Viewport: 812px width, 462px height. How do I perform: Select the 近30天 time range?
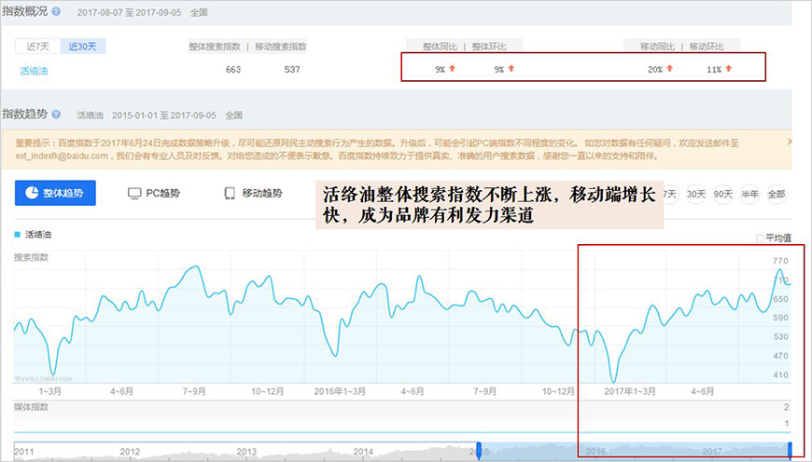[x=84, y=46]
